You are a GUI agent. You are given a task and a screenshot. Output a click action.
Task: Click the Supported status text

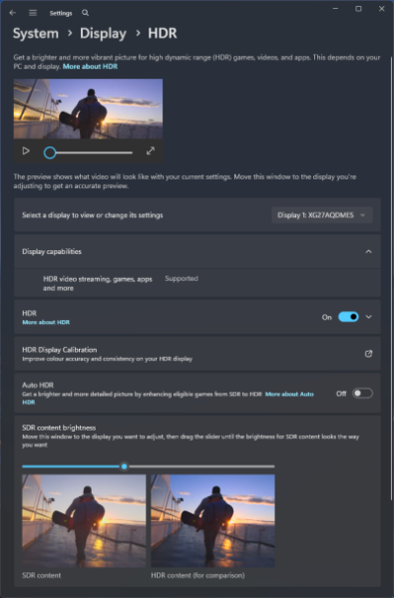[x=182, y=278]
